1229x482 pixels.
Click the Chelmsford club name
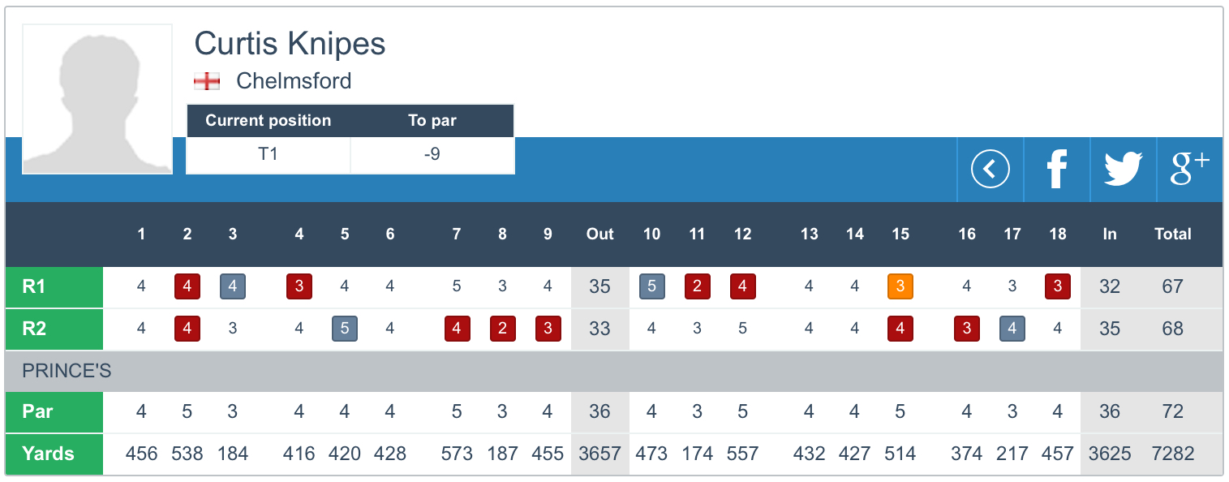click(294, 81)
